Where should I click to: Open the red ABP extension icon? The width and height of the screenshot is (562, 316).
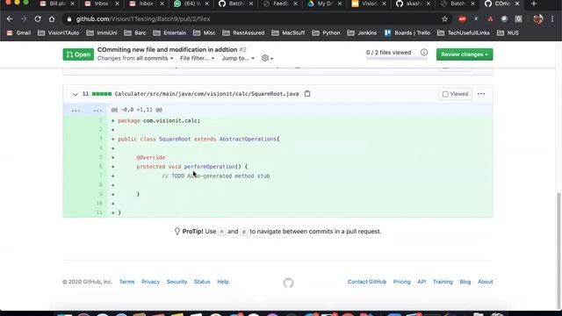coord(462,19)
